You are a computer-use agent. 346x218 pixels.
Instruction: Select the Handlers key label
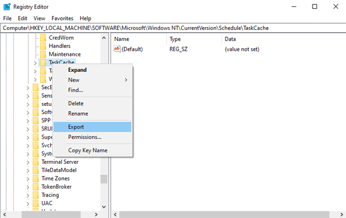click(59, 46)
